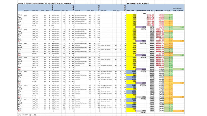Click the blue daily total cell '945'
The image size is (207, 116).
(131, 101)
